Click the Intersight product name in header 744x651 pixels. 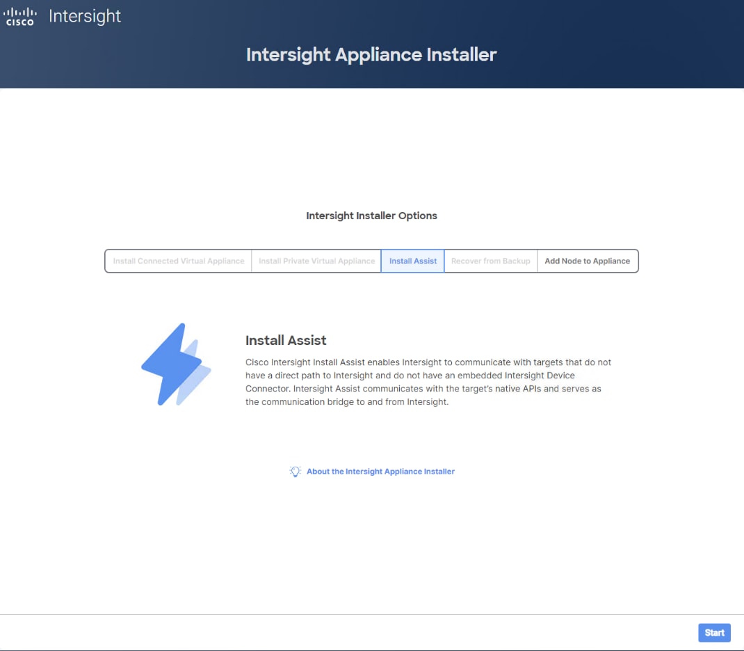pos(85,16)
